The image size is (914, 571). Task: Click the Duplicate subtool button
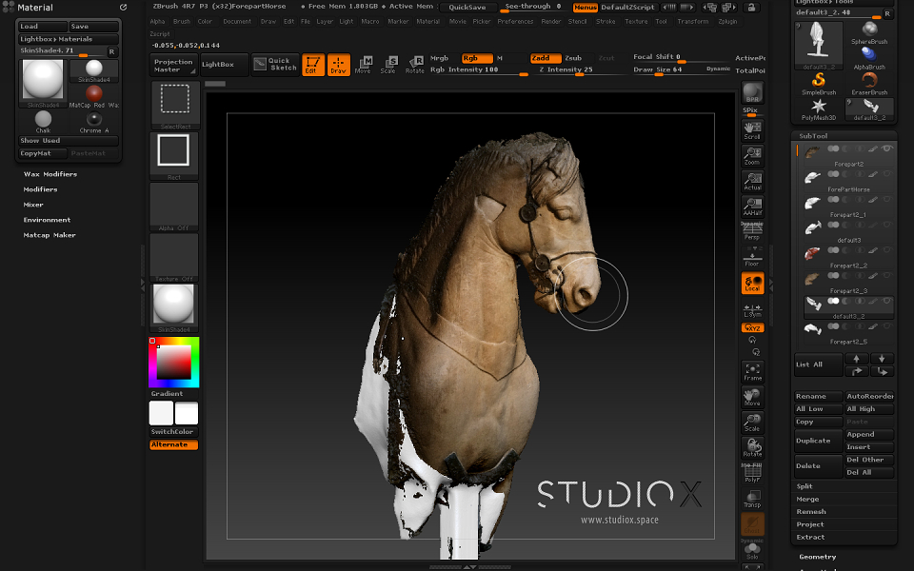[819, 441]
